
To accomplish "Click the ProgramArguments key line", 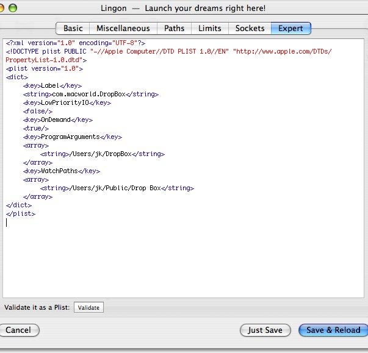I will [73, 137].
